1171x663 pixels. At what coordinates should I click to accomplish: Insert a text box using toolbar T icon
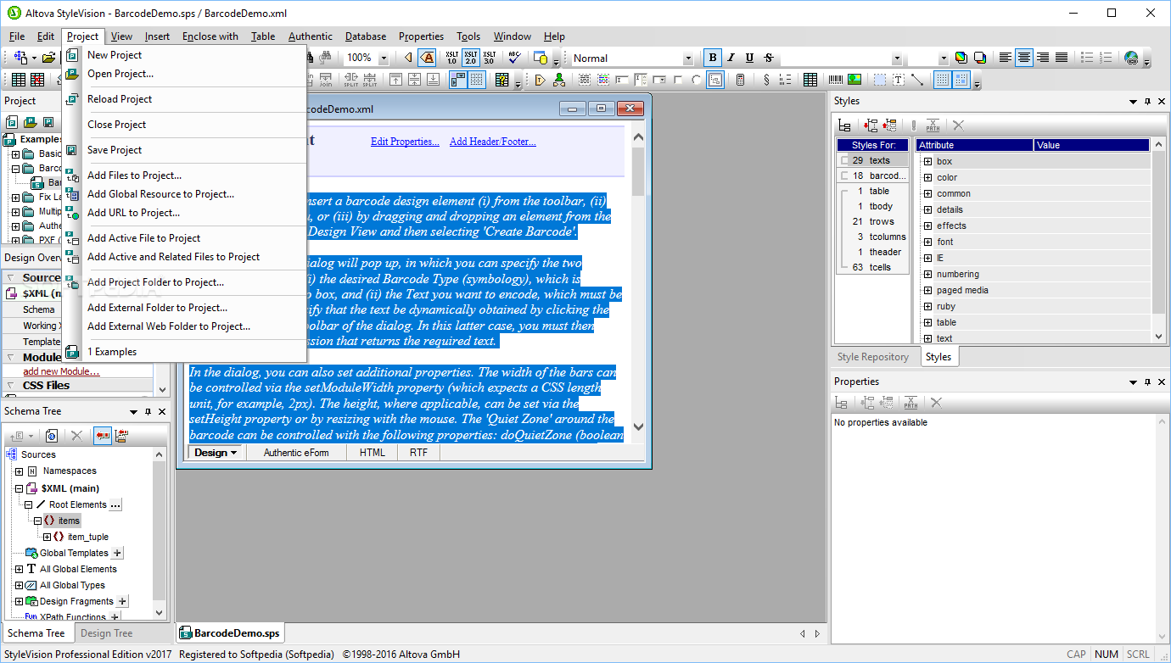898,80
